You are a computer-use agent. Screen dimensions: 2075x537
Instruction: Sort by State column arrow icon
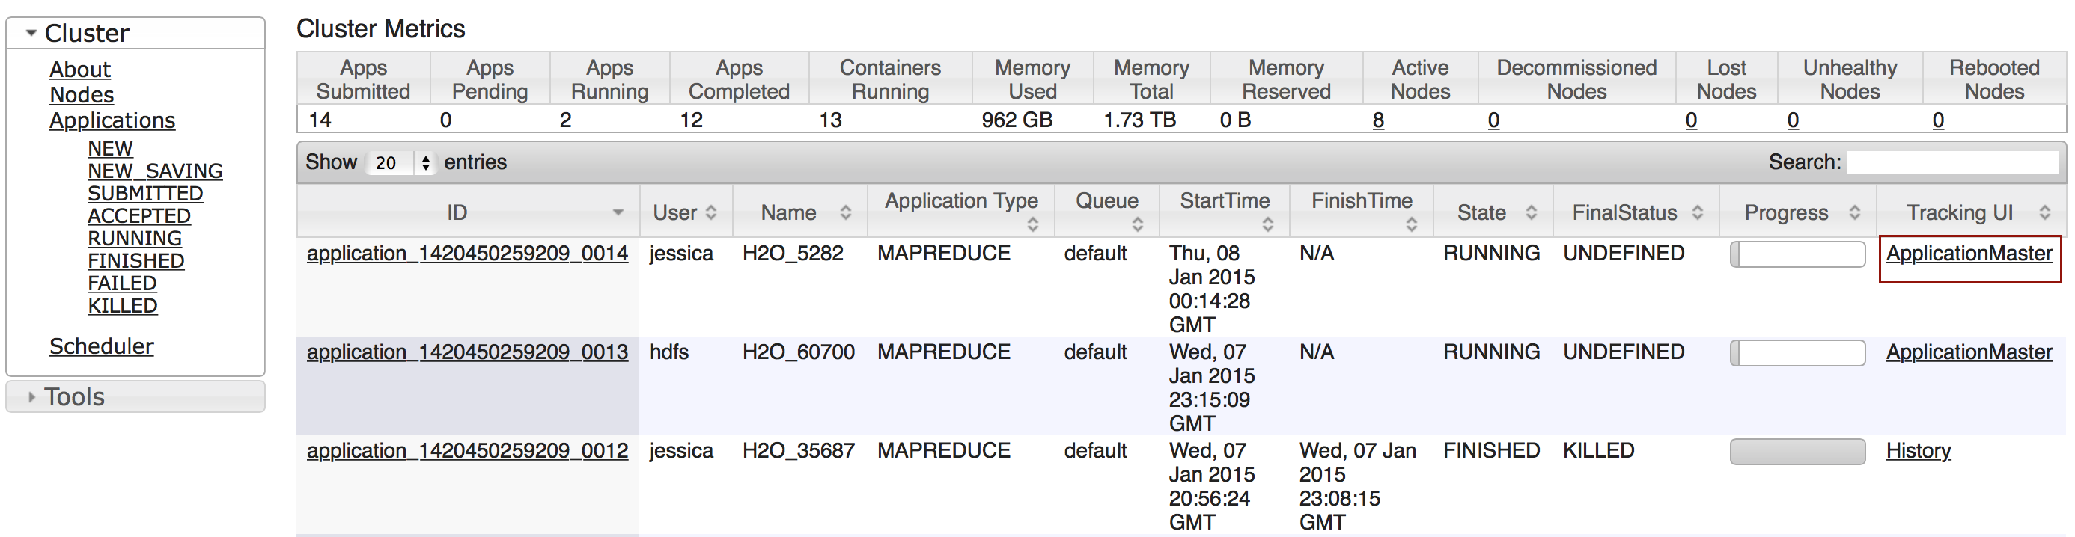1531,212
